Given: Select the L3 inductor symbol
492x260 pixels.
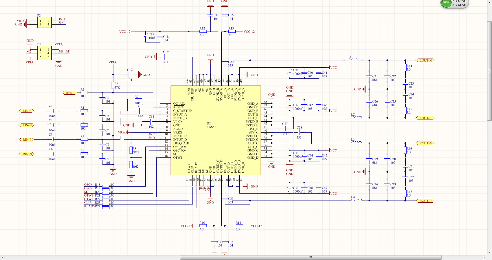Looking at the screenshot, I should coord(356,142).
